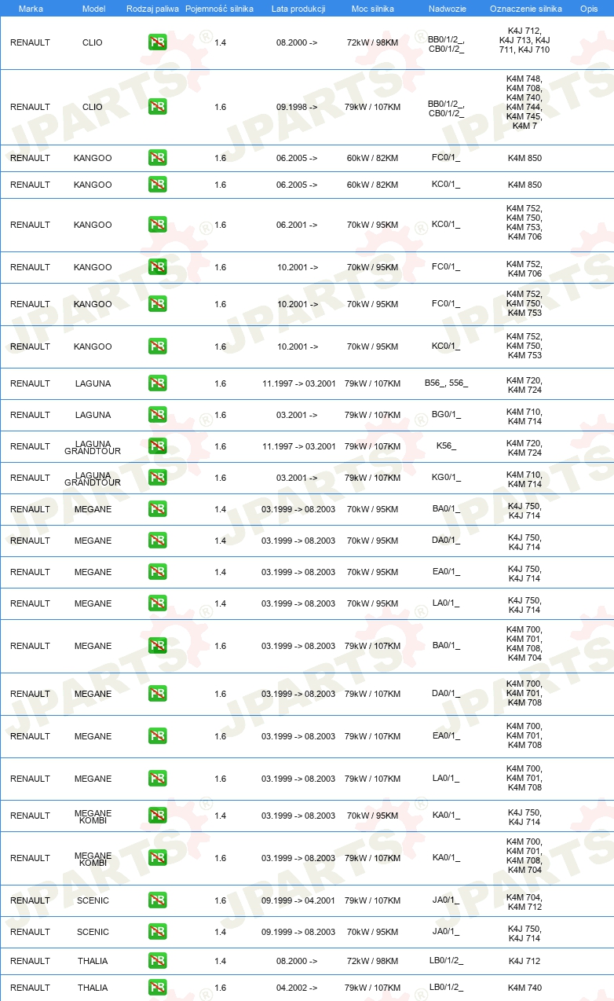Click fuel icon in Laguna Grandtour K56_ row
Image resolution: width=614 pixels, height=1001 pixels.
coord(157,446)
